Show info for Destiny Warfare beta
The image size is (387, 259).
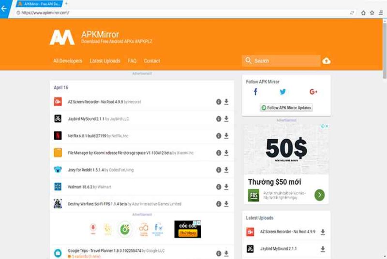click(219, 204)
